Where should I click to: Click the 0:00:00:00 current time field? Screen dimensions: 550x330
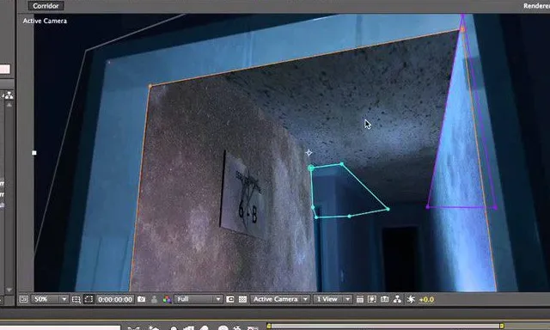tap(115, 299)
